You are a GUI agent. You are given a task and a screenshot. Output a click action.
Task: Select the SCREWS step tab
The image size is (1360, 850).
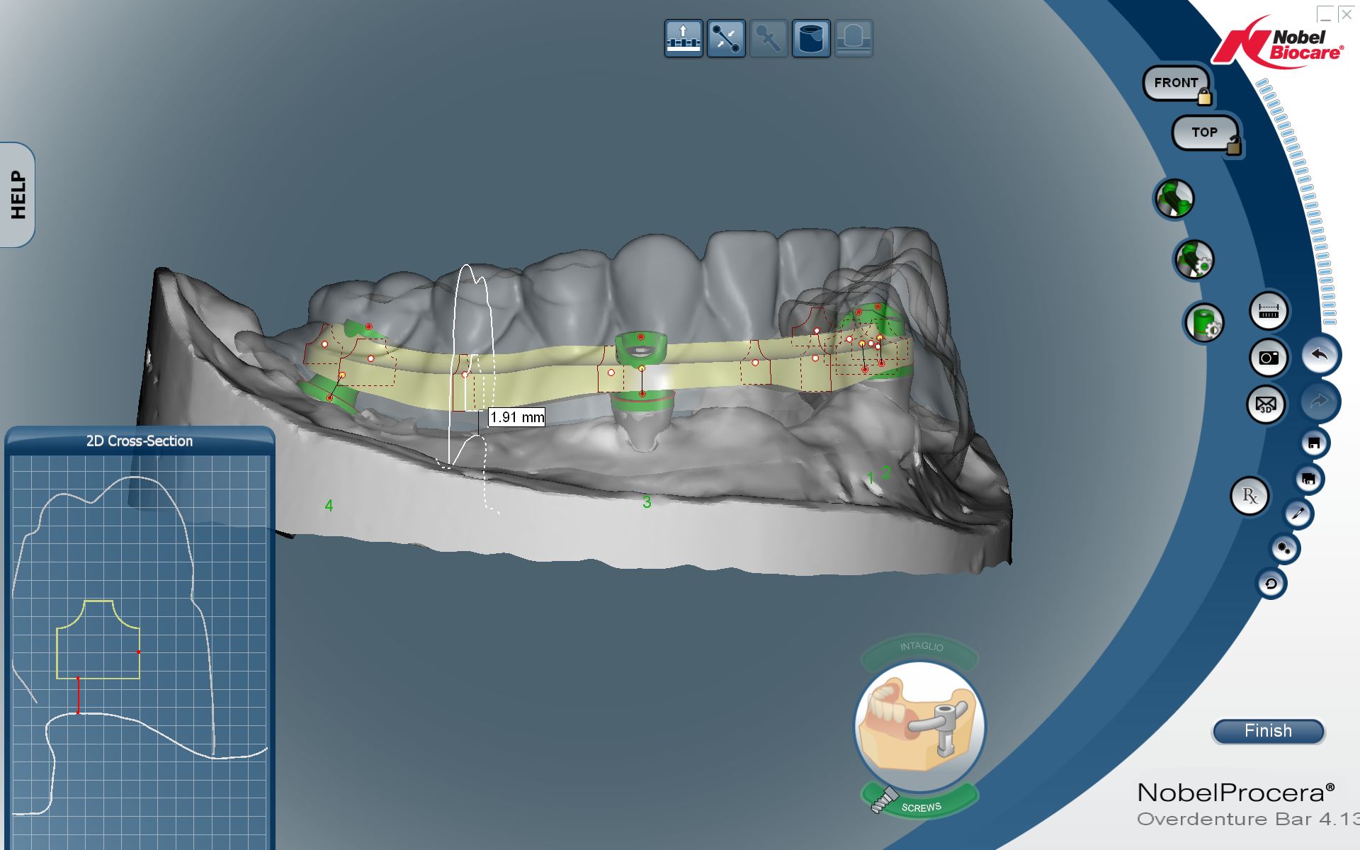point(921,807)
